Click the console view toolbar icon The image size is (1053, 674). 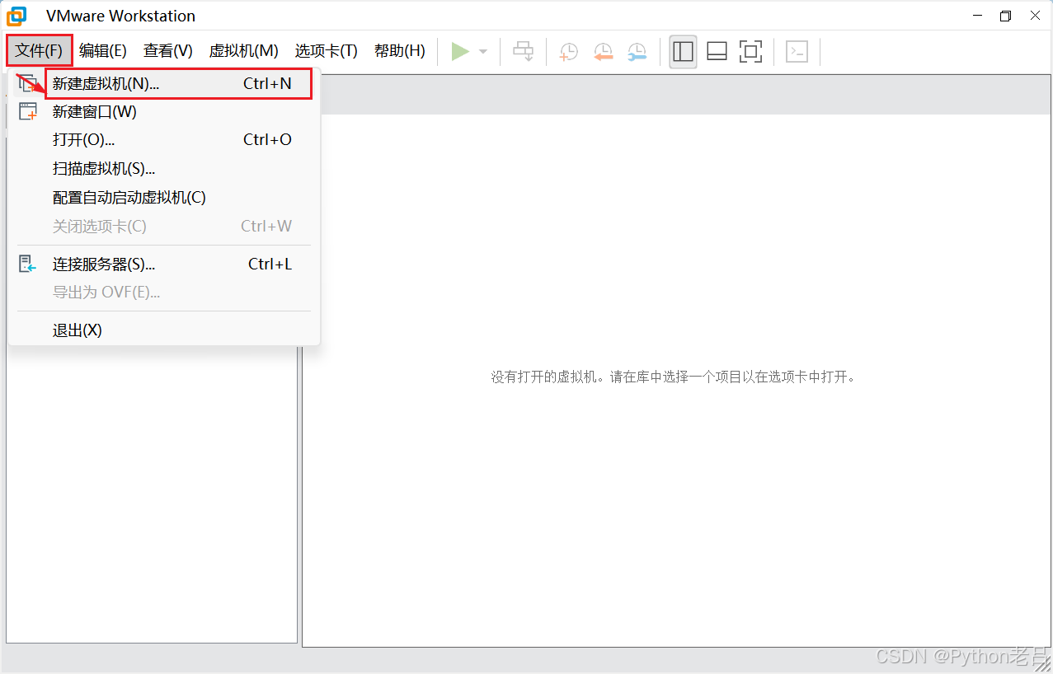[x=797, y=51]
